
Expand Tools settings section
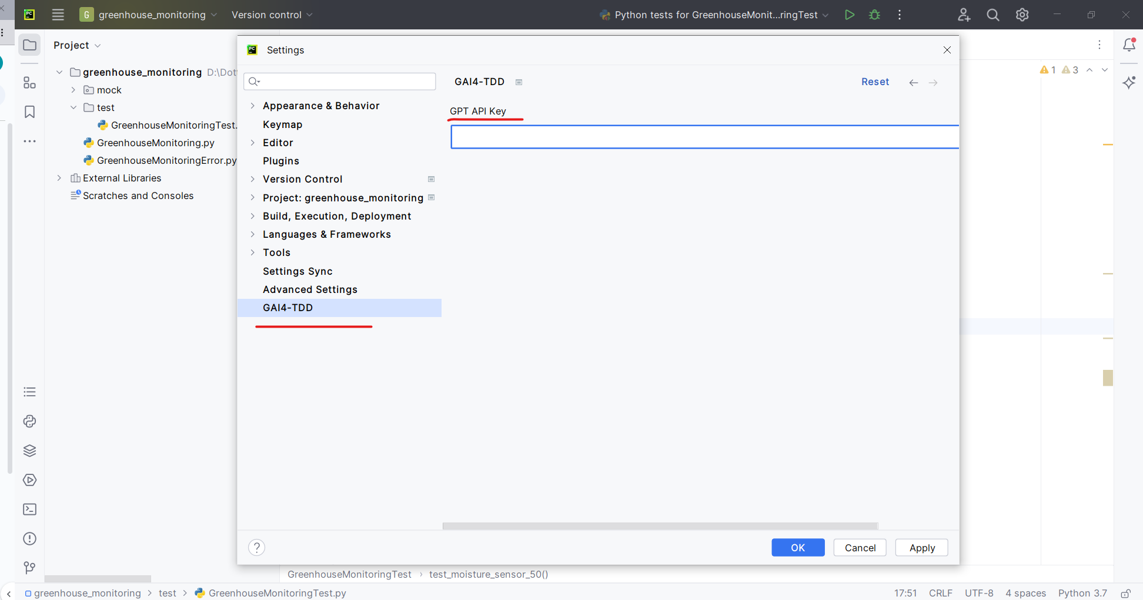point(253,252)
